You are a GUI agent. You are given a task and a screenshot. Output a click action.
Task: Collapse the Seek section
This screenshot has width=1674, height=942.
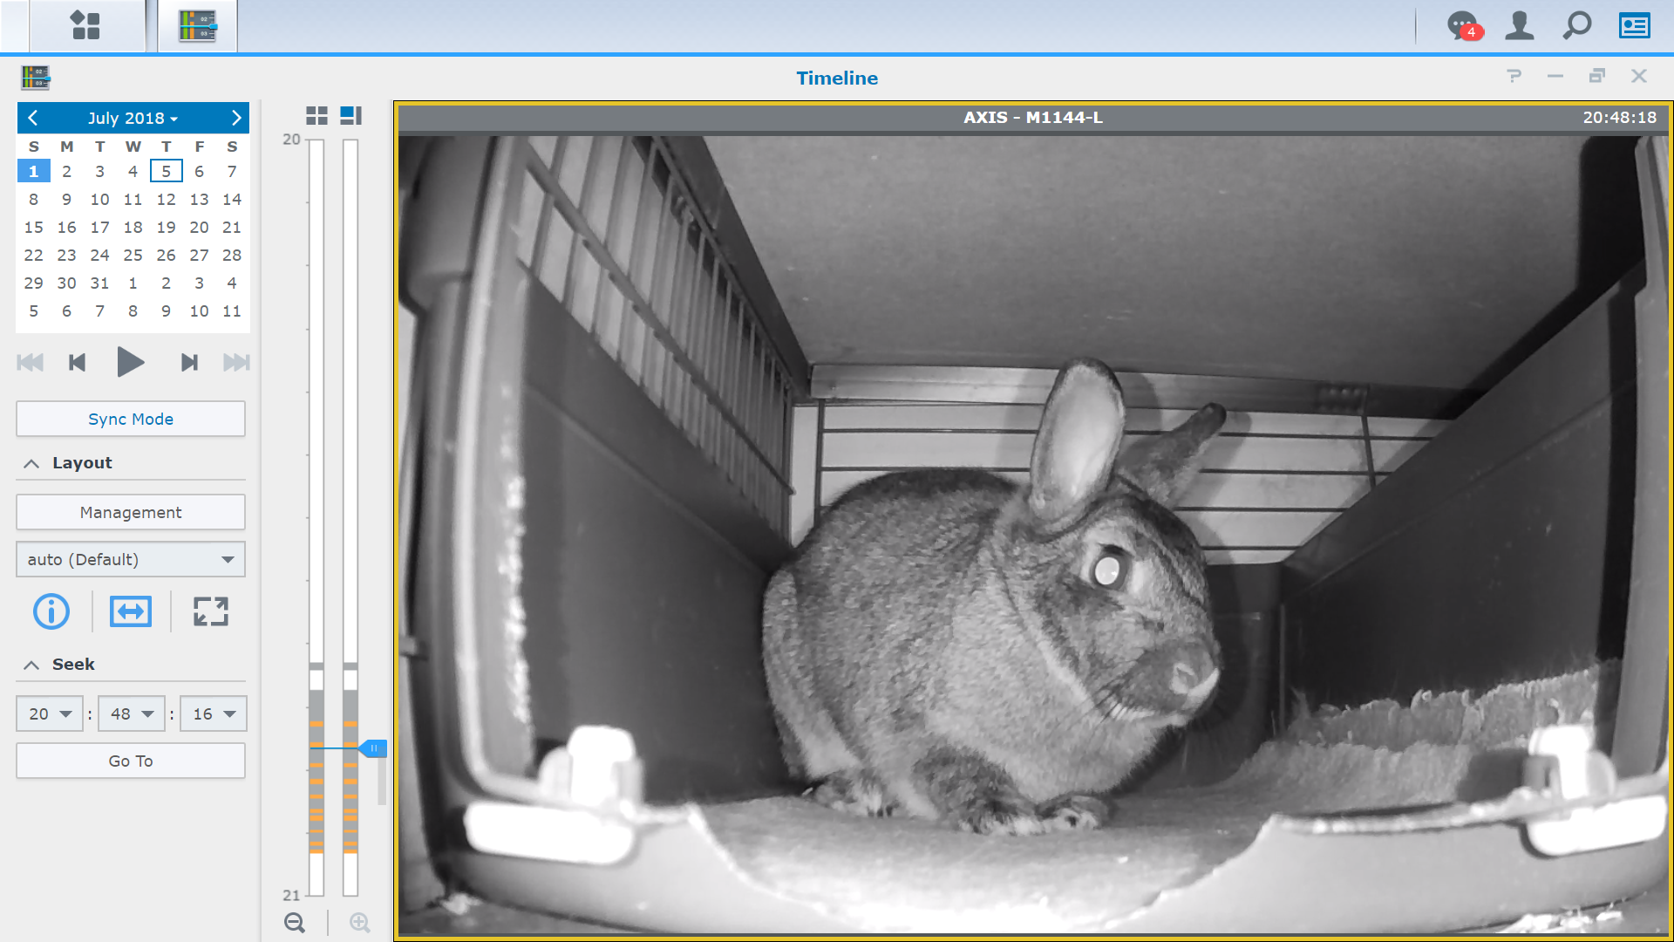31,665
